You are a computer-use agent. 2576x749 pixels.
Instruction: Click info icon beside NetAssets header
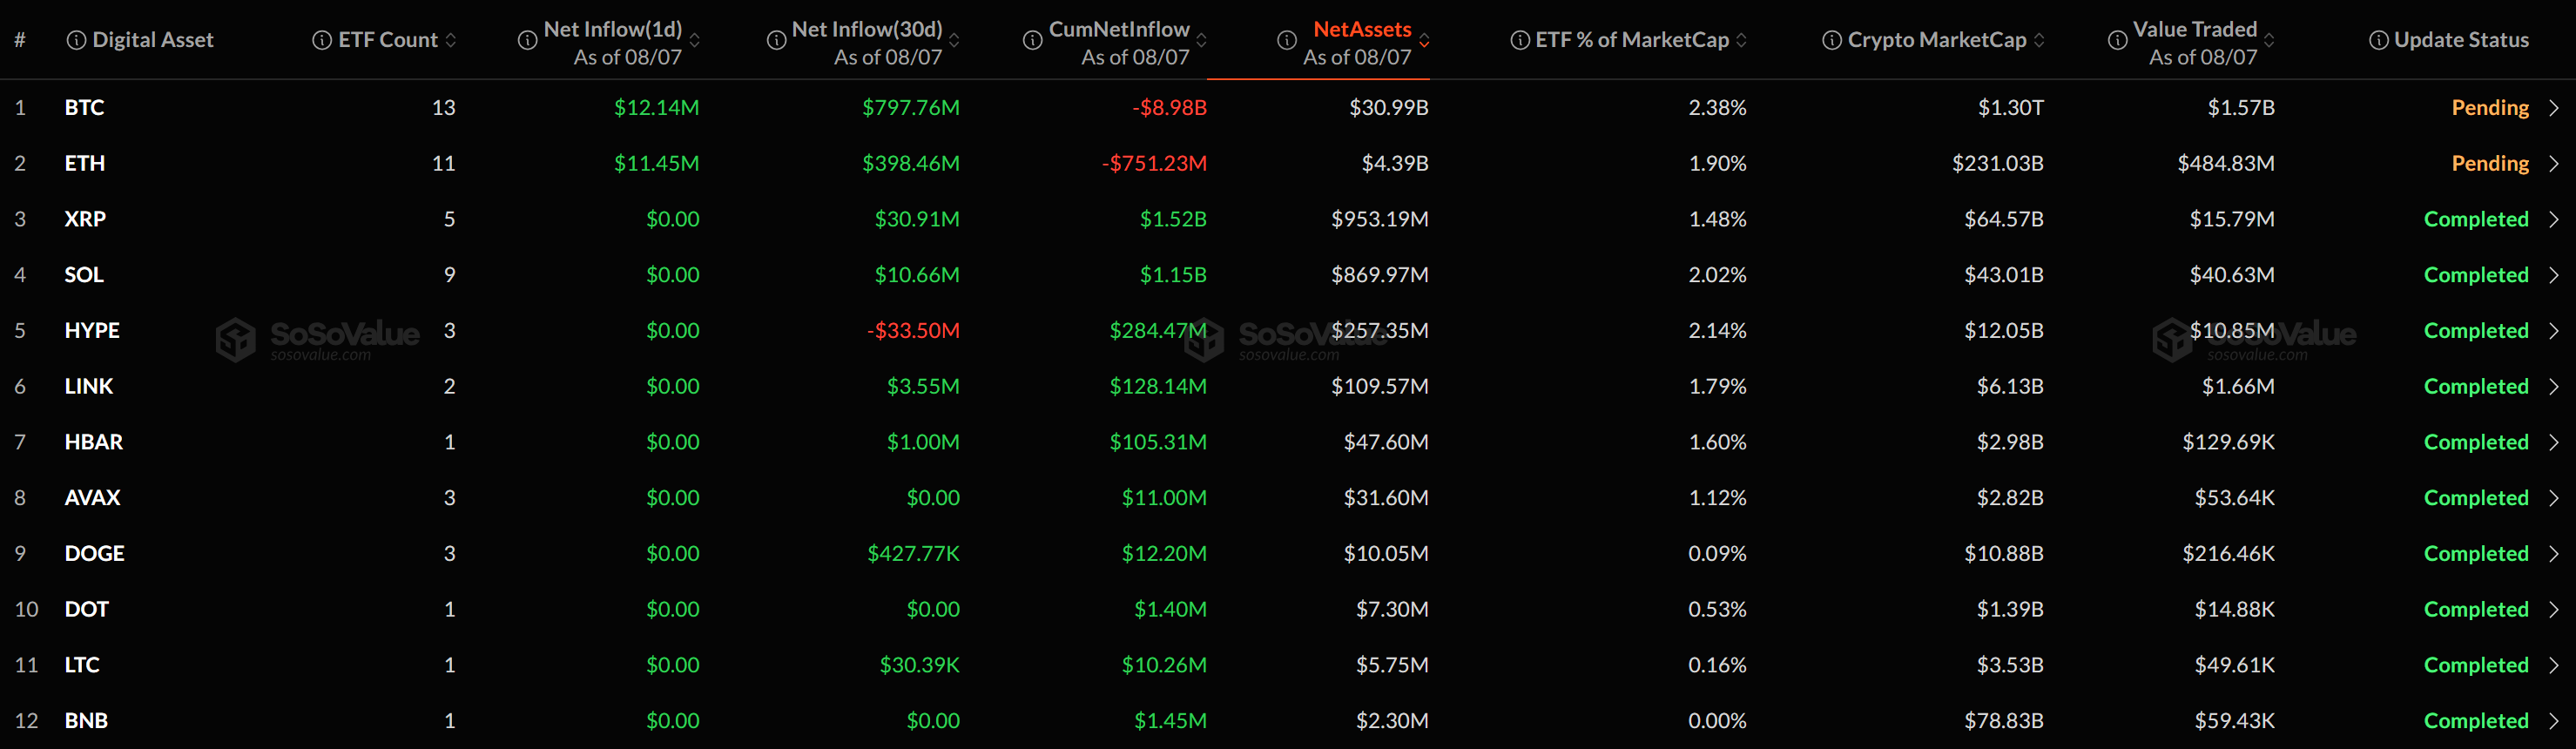[1287, 40]
